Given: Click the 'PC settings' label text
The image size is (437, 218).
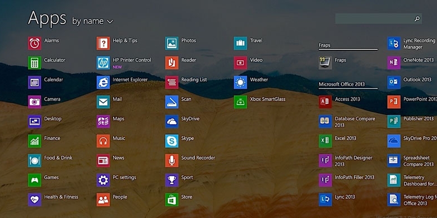Looking at the screenshot, I should point(124,177).
